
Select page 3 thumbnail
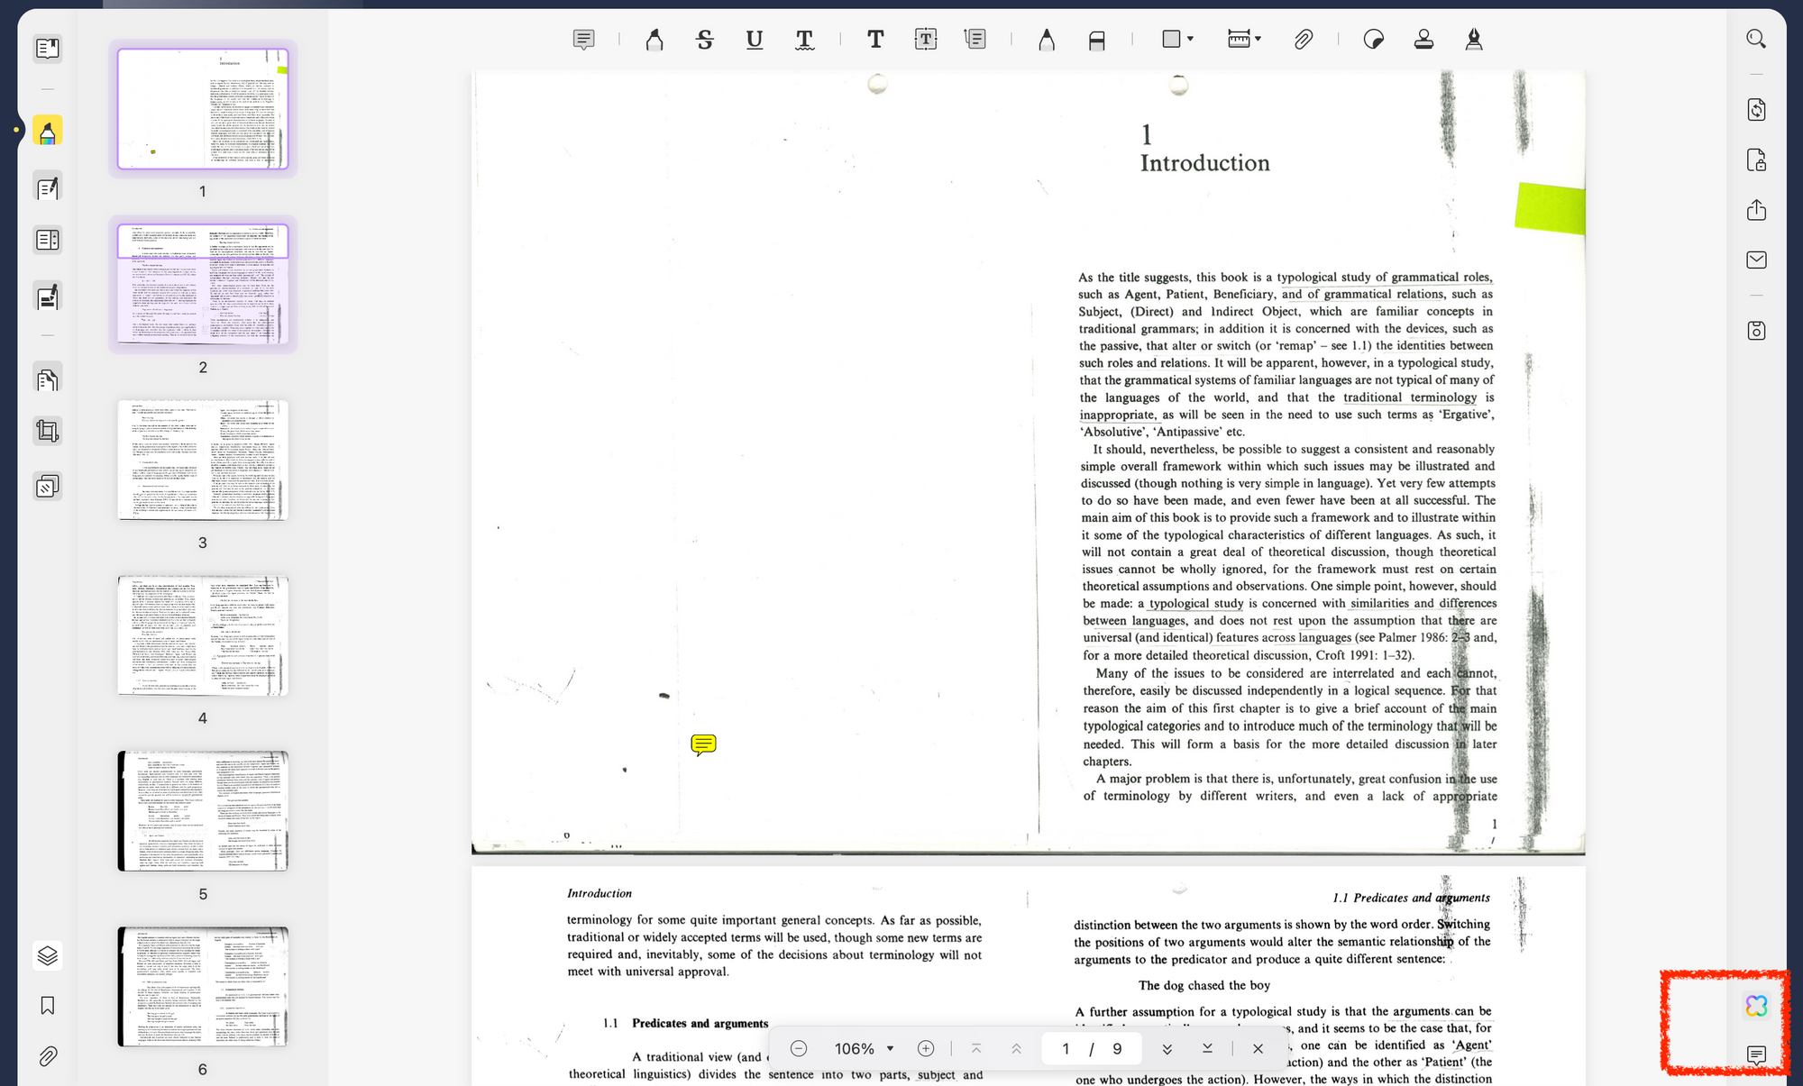pos(203,461)
